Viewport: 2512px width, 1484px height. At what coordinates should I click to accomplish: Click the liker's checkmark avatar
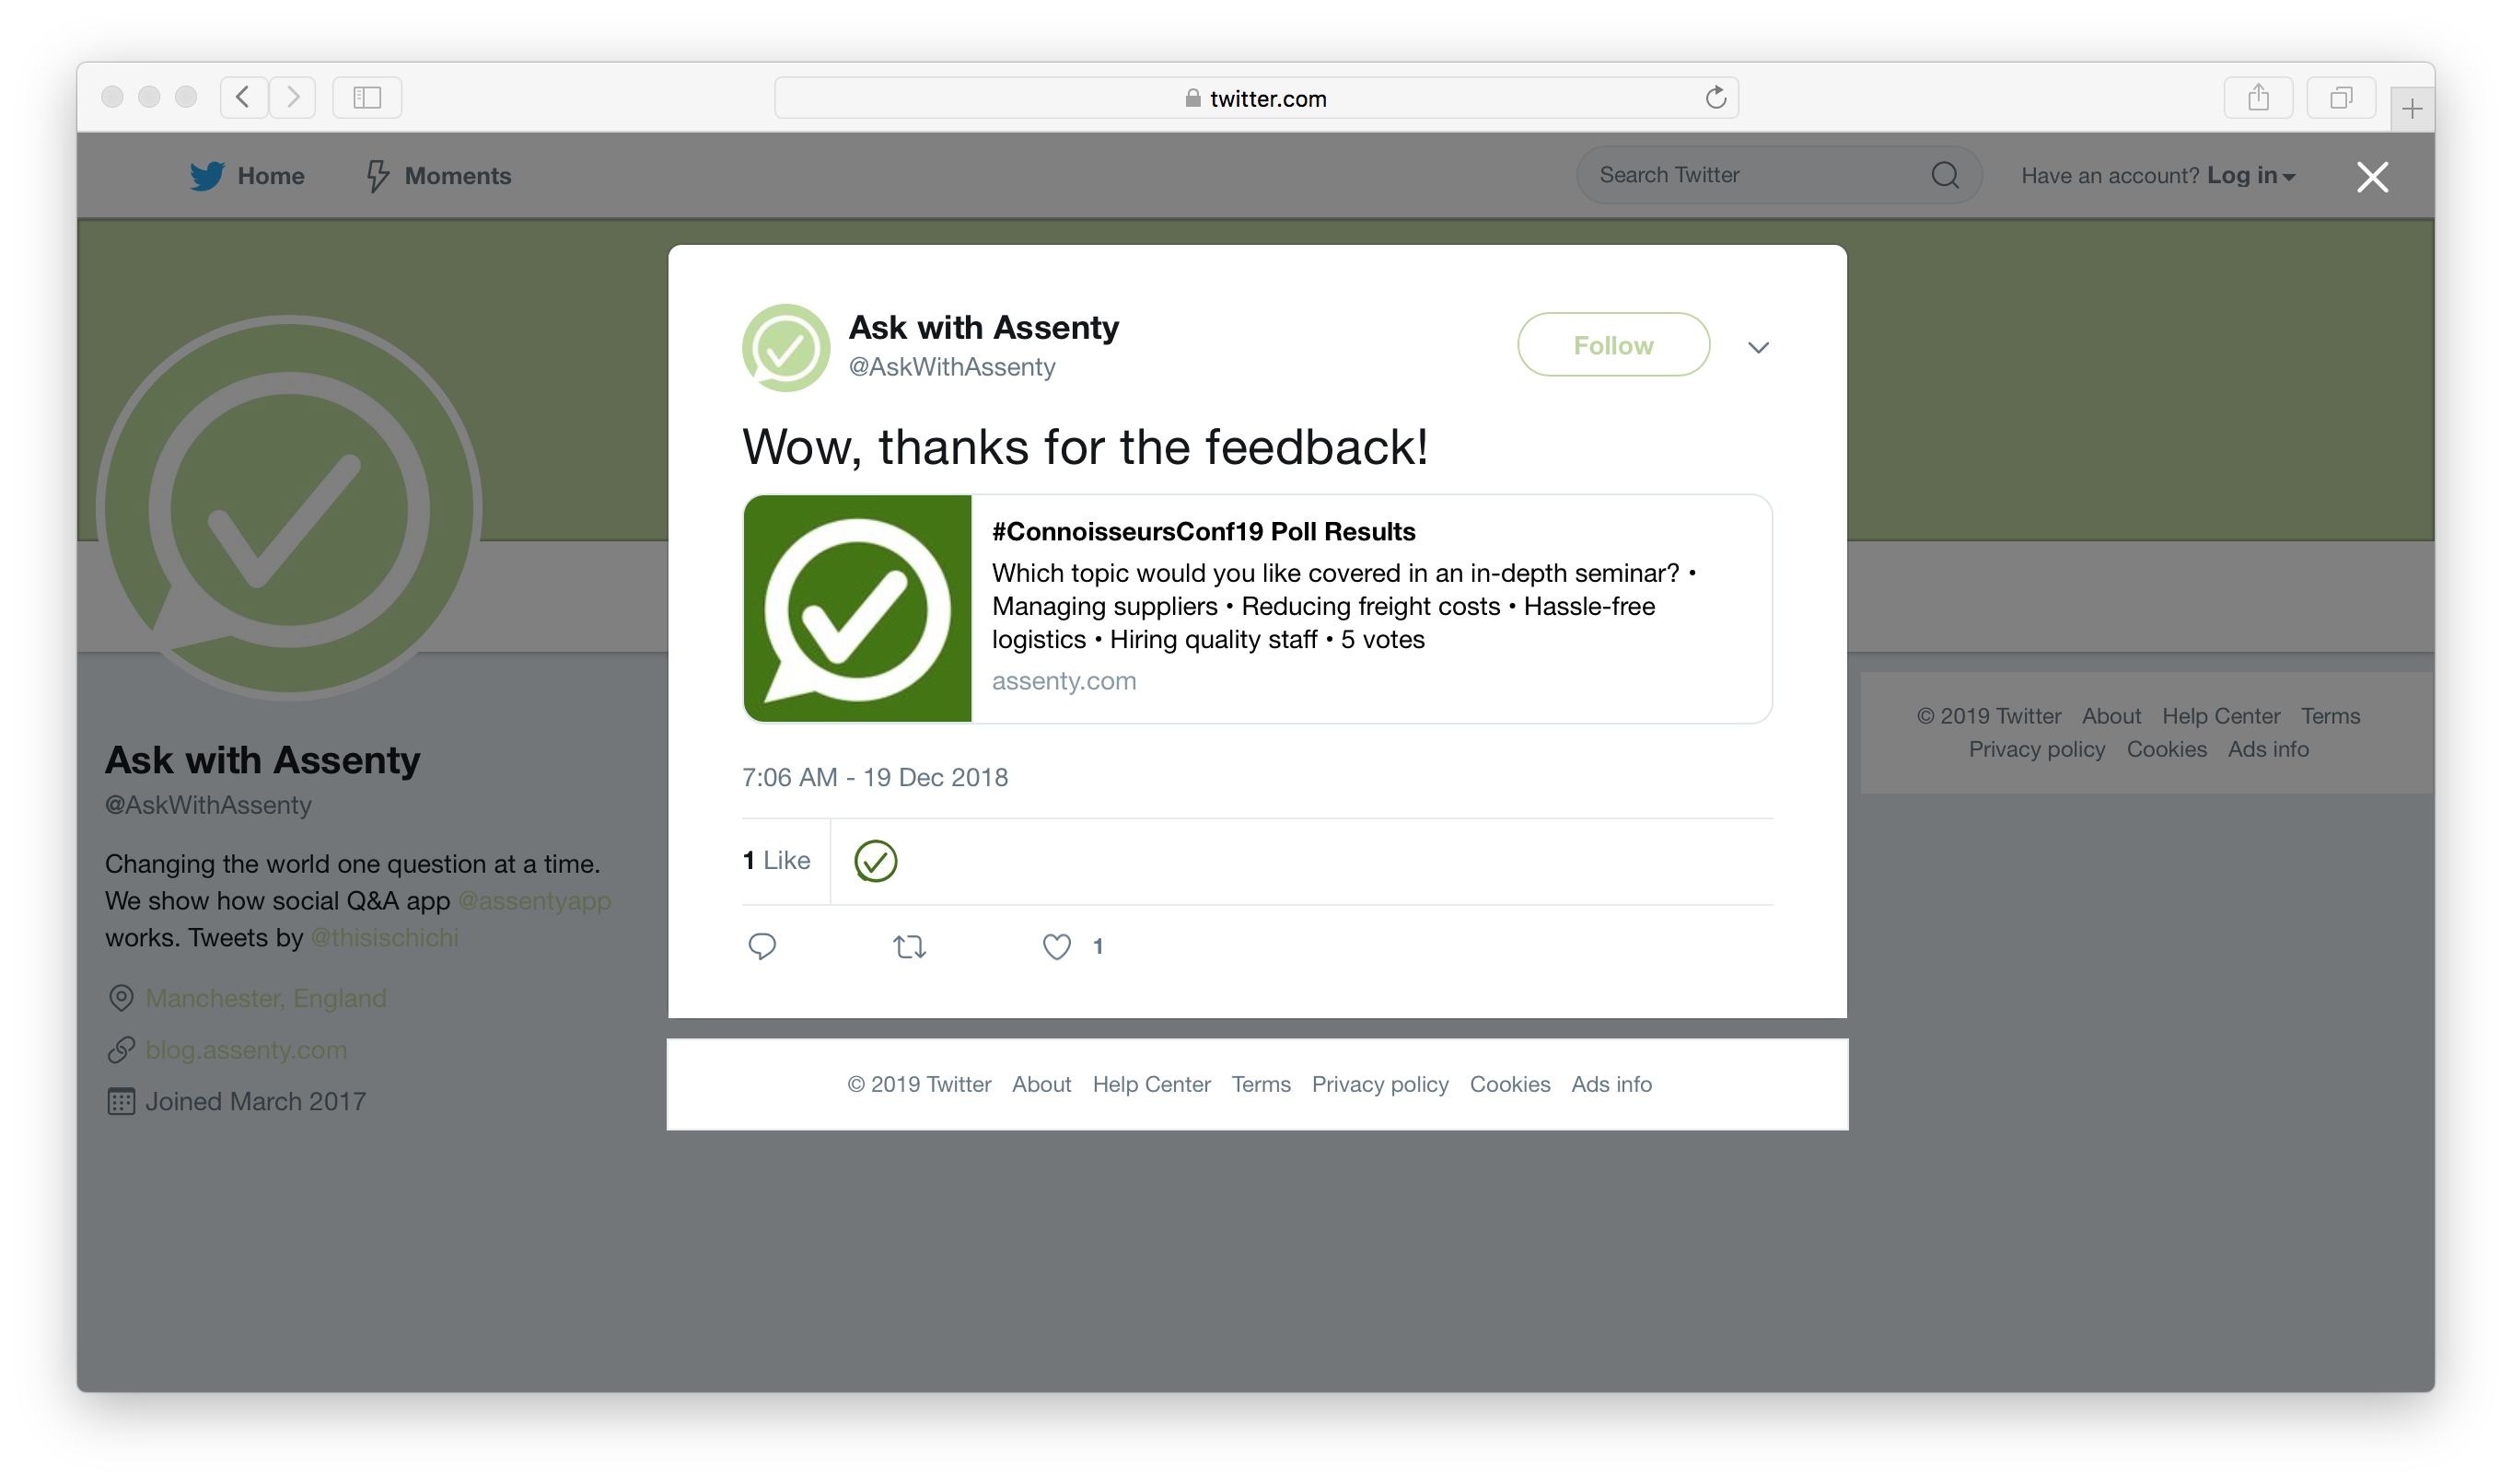tap(875, 861)
